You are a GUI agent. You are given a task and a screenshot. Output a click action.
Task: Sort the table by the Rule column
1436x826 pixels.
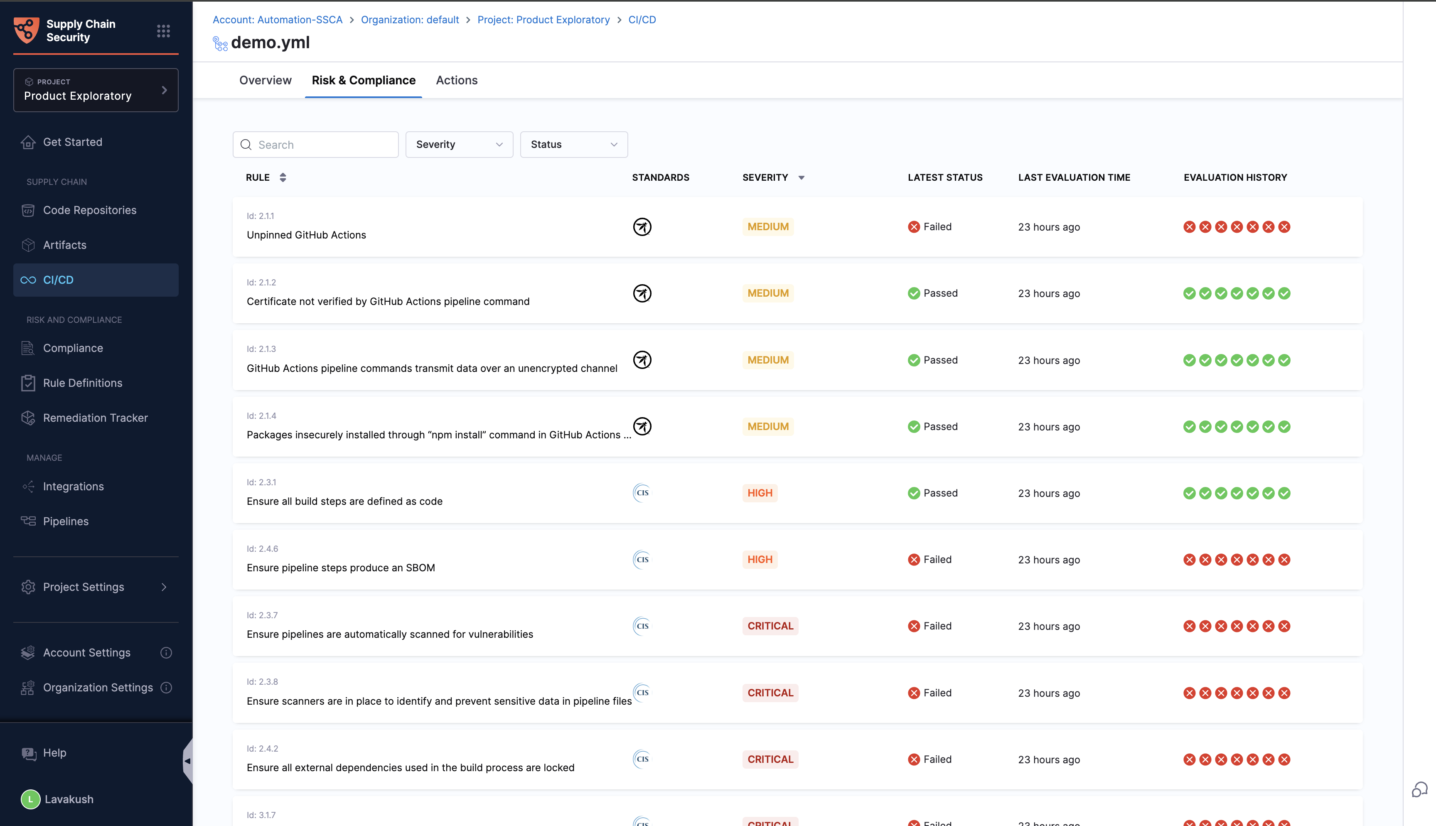(283, 177)
